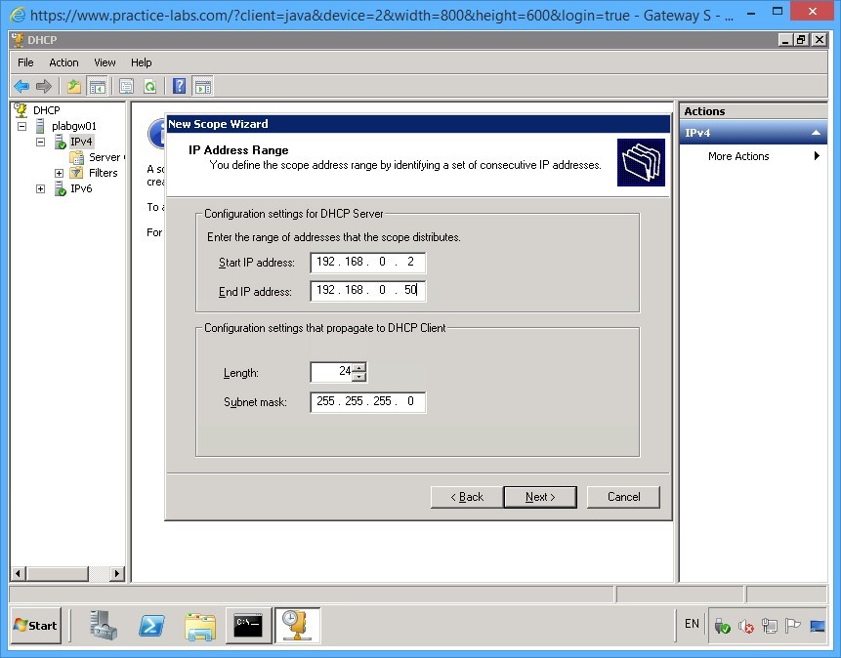This screenshot has height=658, width=841.
Task: Click the Next button in the wizard
Action: [x=540, y=496]
